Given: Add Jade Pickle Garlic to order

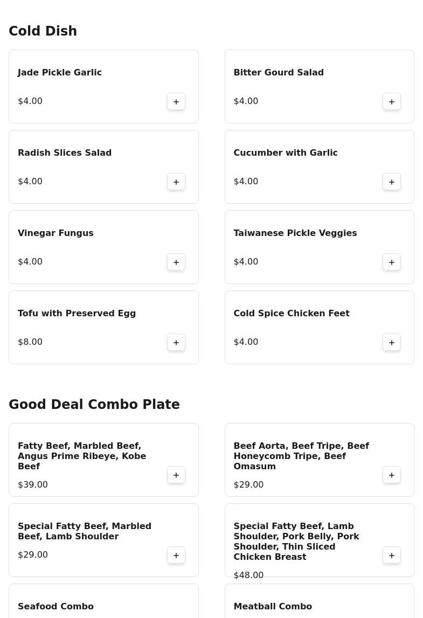Looking at the screenshot, I should coord(176,101).
